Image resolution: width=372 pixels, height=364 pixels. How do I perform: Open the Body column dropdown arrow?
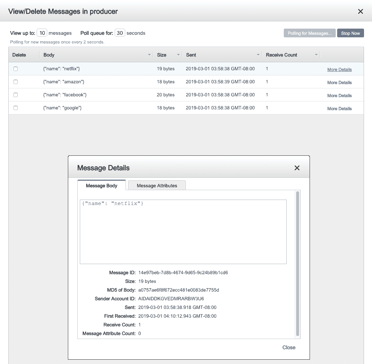[x=149, y=55]
